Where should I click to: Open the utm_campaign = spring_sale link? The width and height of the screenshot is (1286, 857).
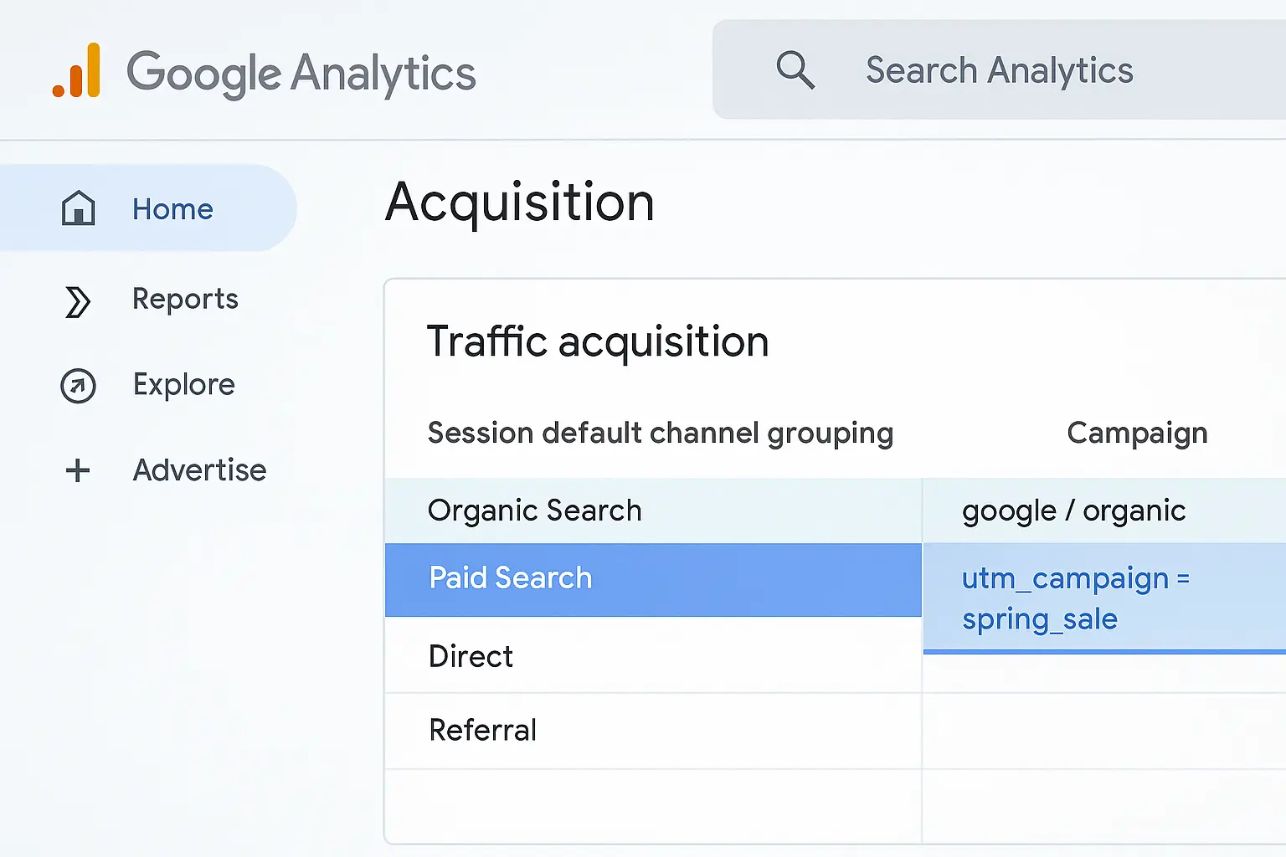[x=1075, y=598]
